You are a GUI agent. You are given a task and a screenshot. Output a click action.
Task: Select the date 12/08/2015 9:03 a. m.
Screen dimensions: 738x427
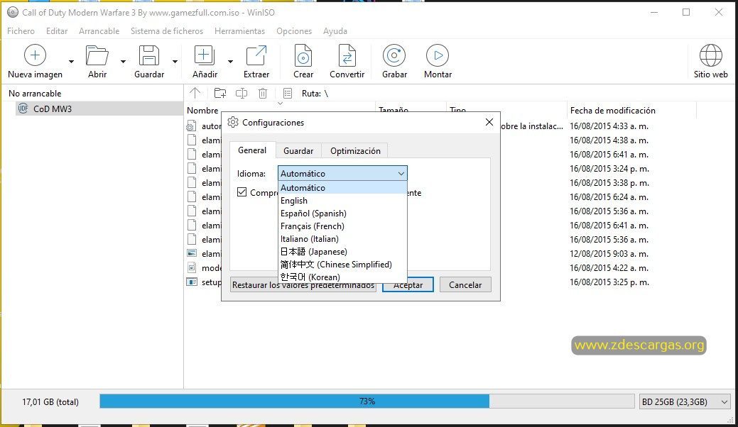pyautogui.click(x=609, y=254)
